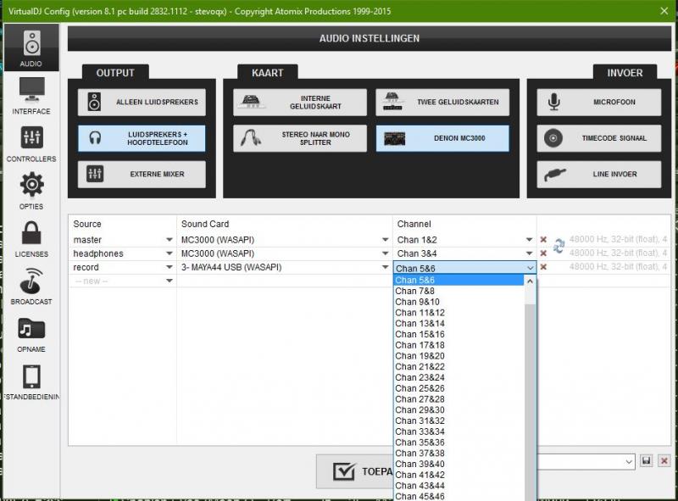Delete the saved audio configuration preset
Screen dimensions: 678x501
[664, 461]
